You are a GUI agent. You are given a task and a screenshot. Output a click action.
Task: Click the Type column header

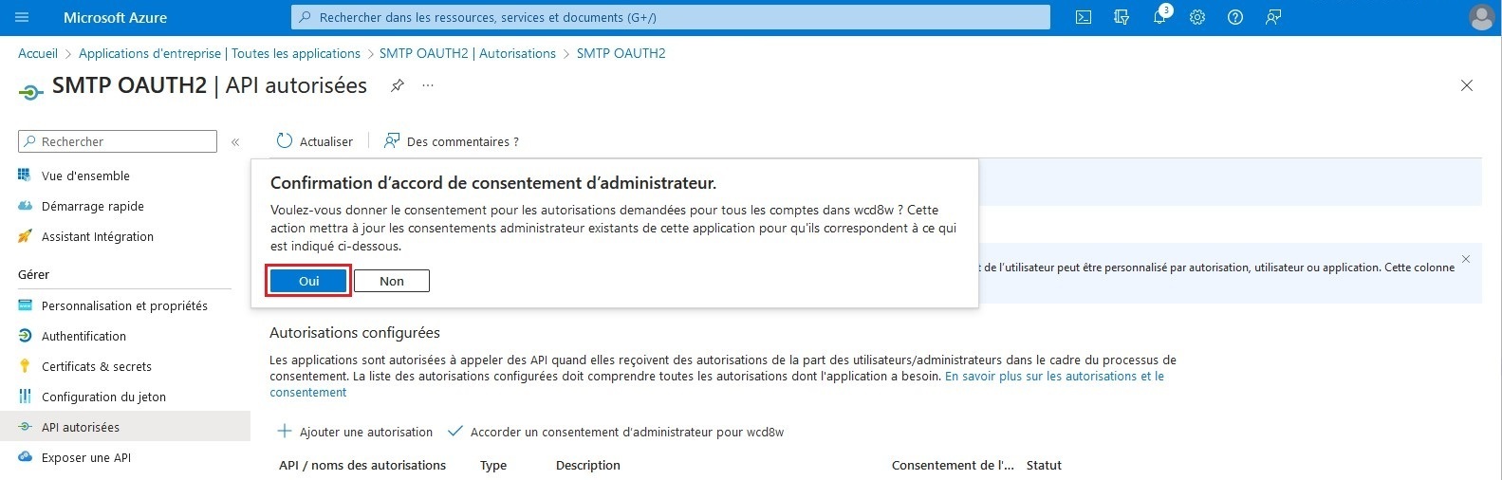click(x=493, y=465)
